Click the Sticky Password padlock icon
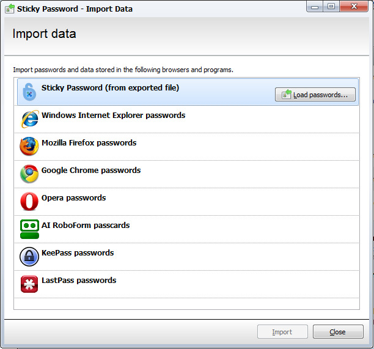374x349 pixels. 29,92
